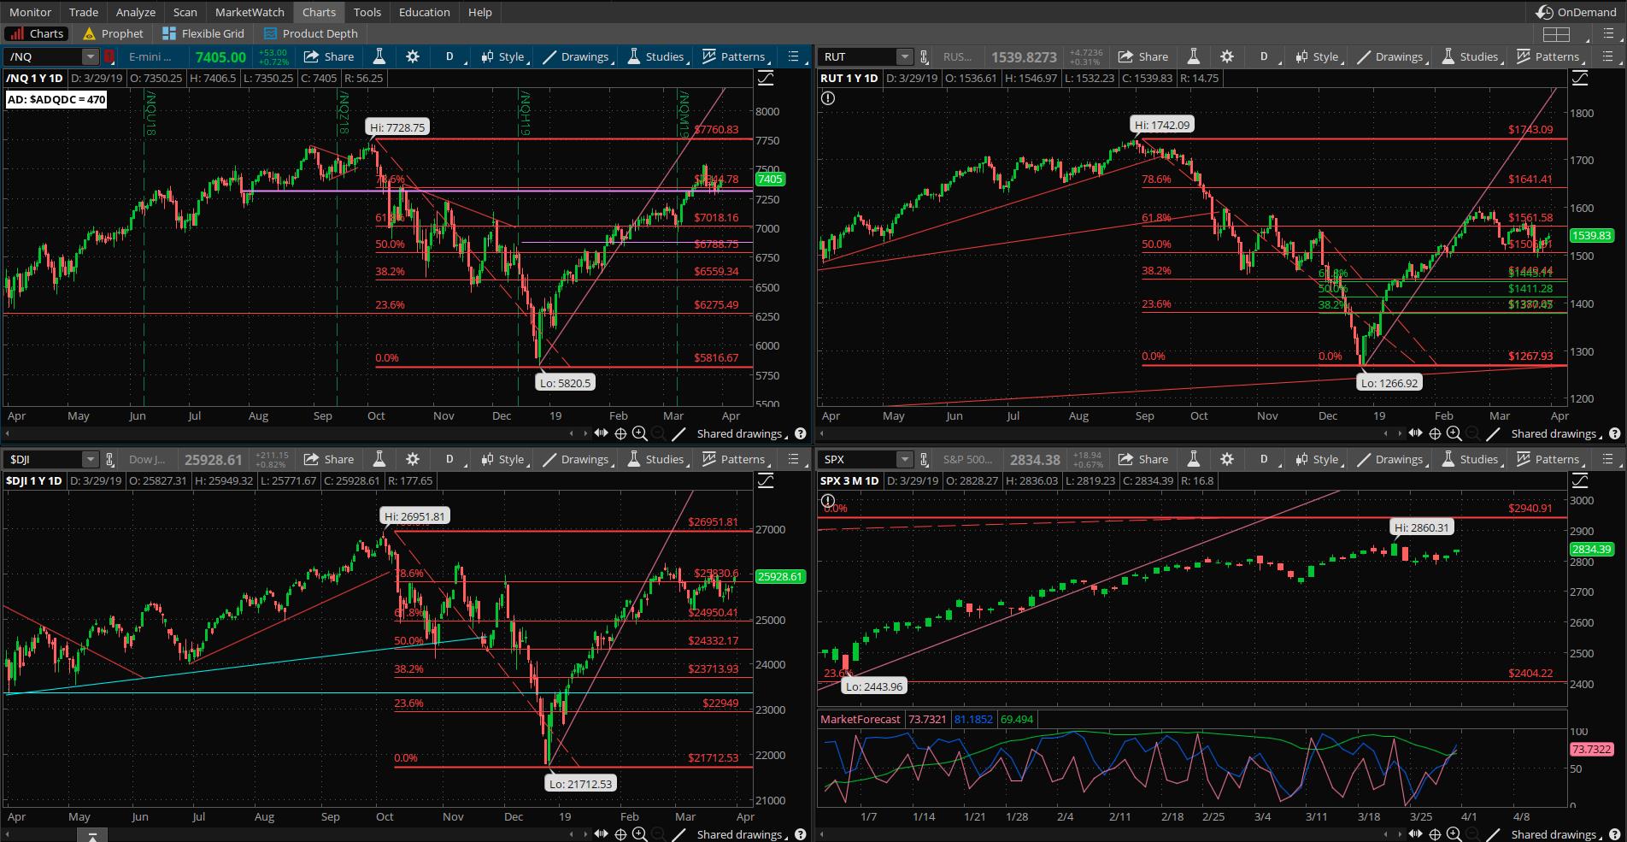Switch to the Analyze tab
1627x842 pixels.
click(x=136, y=12)
